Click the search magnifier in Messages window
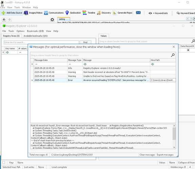This screenshot has width=195, height=169. click(x=173, y=55)
